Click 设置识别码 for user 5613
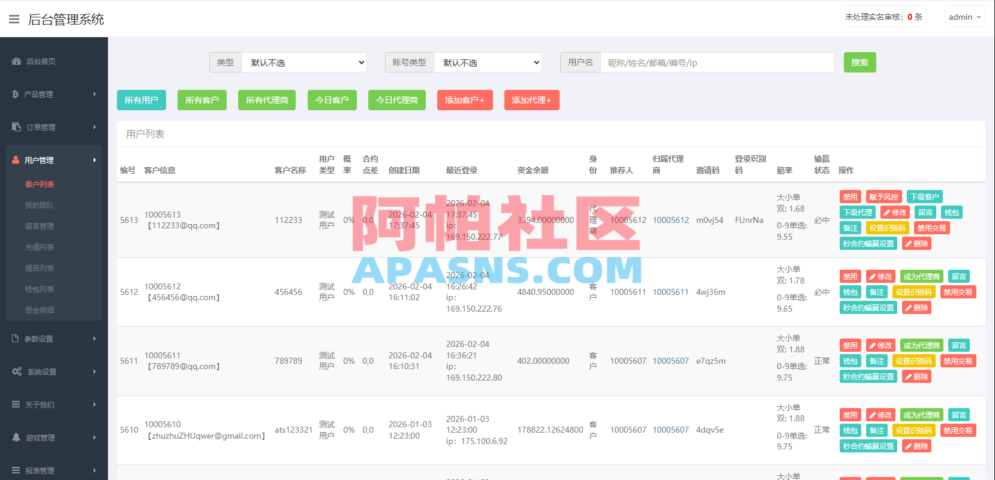The image size is (995, 480). click(x=888, y=228)
